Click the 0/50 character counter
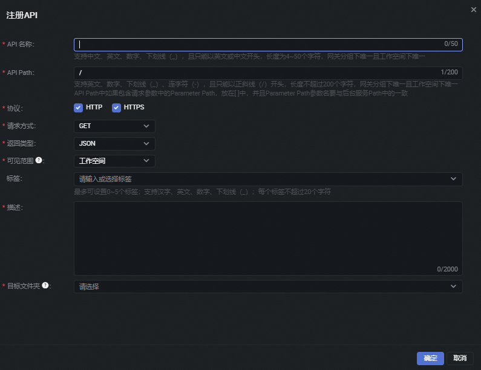The image size is (481, 370). (451, 44)
